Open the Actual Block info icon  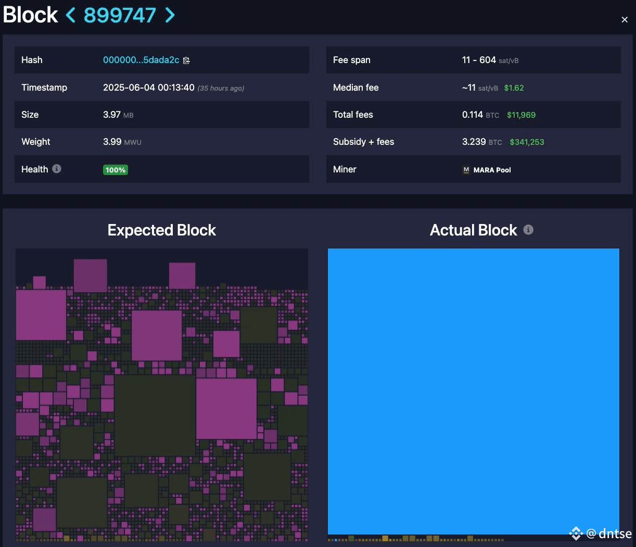(x=528, y=230)
